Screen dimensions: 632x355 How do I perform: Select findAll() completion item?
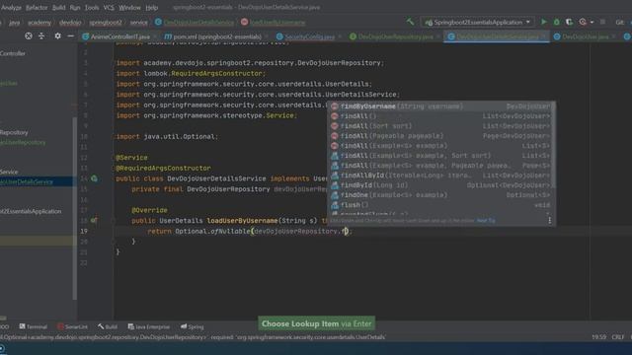click(x=440, y=116)
